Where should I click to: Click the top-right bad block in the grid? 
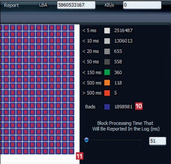coord(71,28)
